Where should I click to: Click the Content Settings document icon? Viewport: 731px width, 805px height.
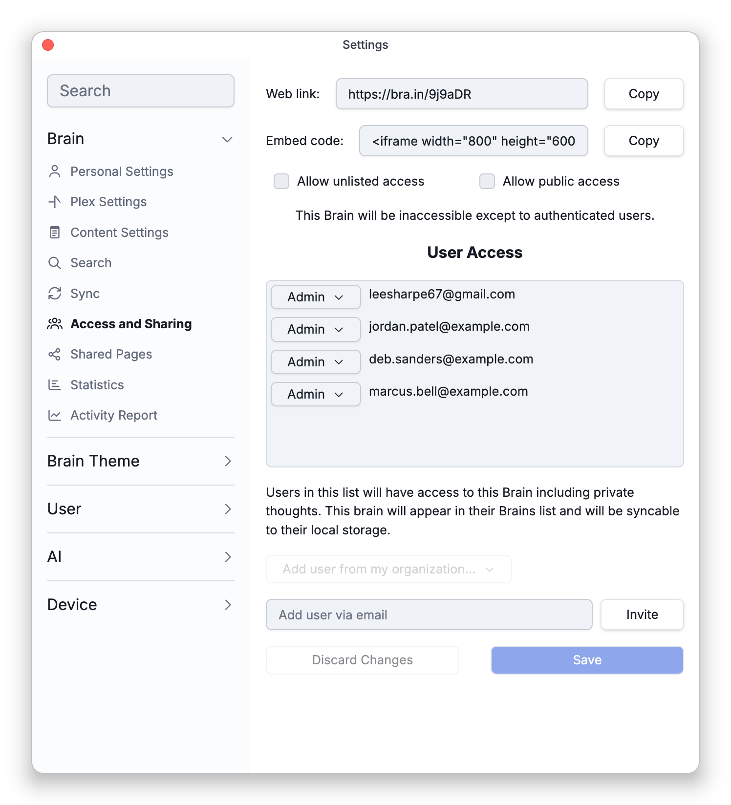[55, 233]
